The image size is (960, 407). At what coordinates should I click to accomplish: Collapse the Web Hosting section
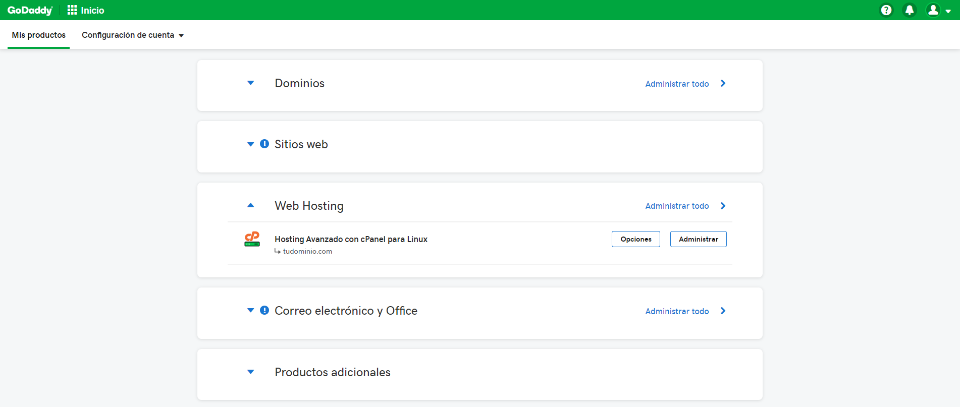coord(250,205)
